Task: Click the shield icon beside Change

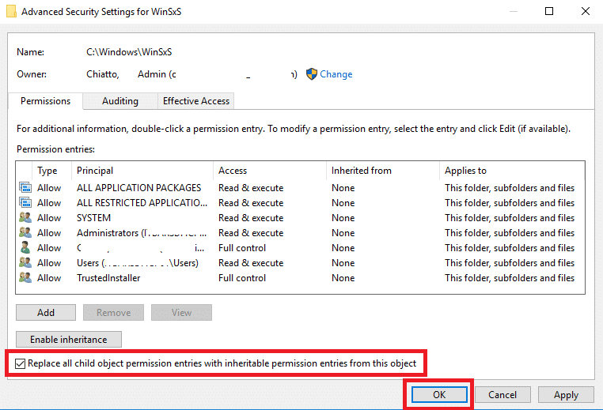Action: pos(312,74)
